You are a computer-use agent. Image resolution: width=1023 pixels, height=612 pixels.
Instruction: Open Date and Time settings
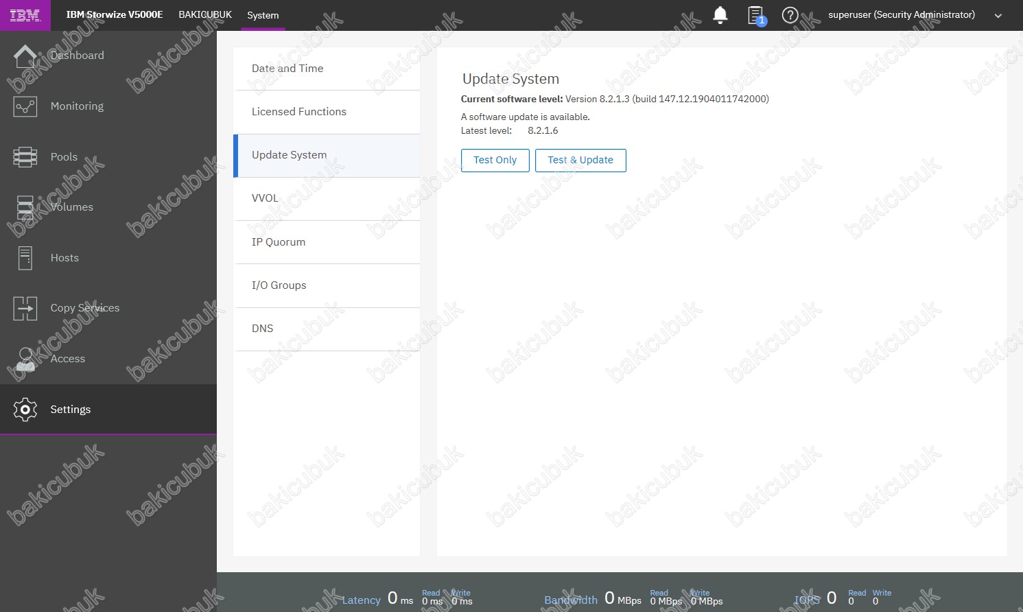[327, 69]
